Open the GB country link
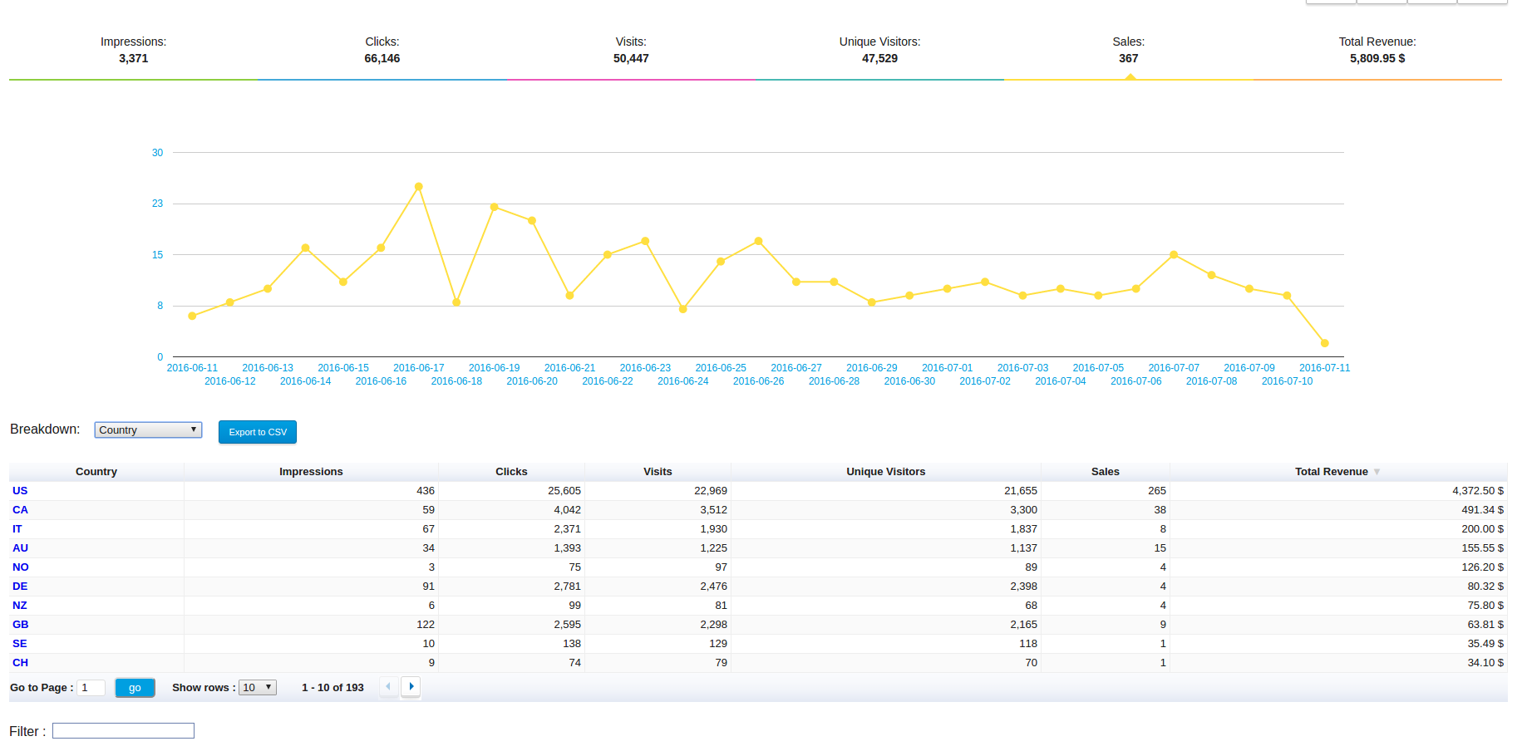Screen dimensions: 1522x751 click(x=21, y=625)
